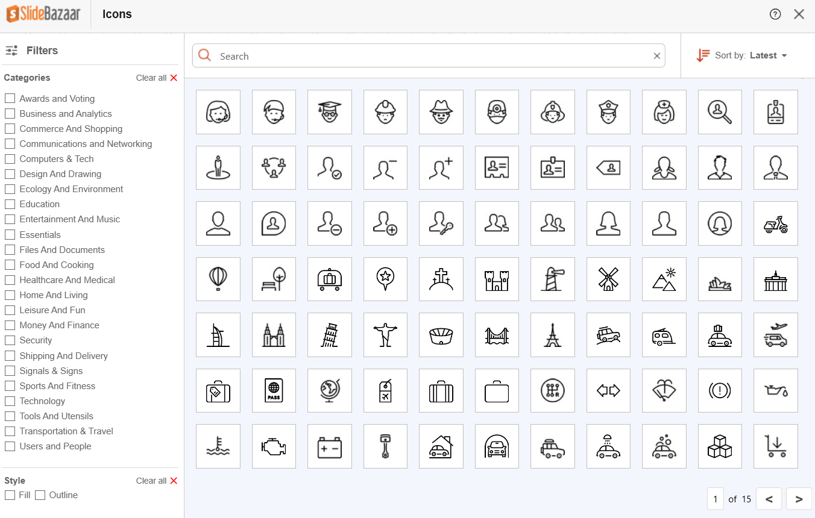This screenshot has height=518, width=815.
Task: Click the police officer icon
Action: point(608,112)
